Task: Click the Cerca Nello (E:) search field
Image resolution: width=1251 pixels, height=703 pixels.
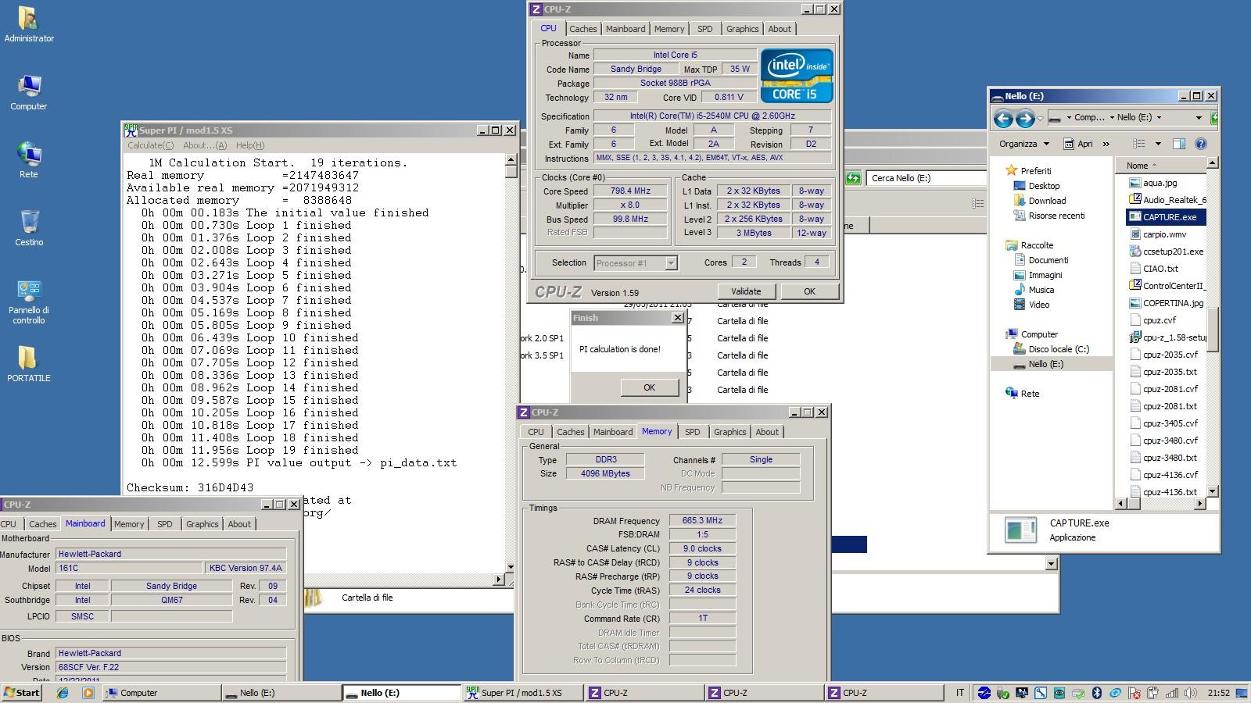Action: point(927,178)
